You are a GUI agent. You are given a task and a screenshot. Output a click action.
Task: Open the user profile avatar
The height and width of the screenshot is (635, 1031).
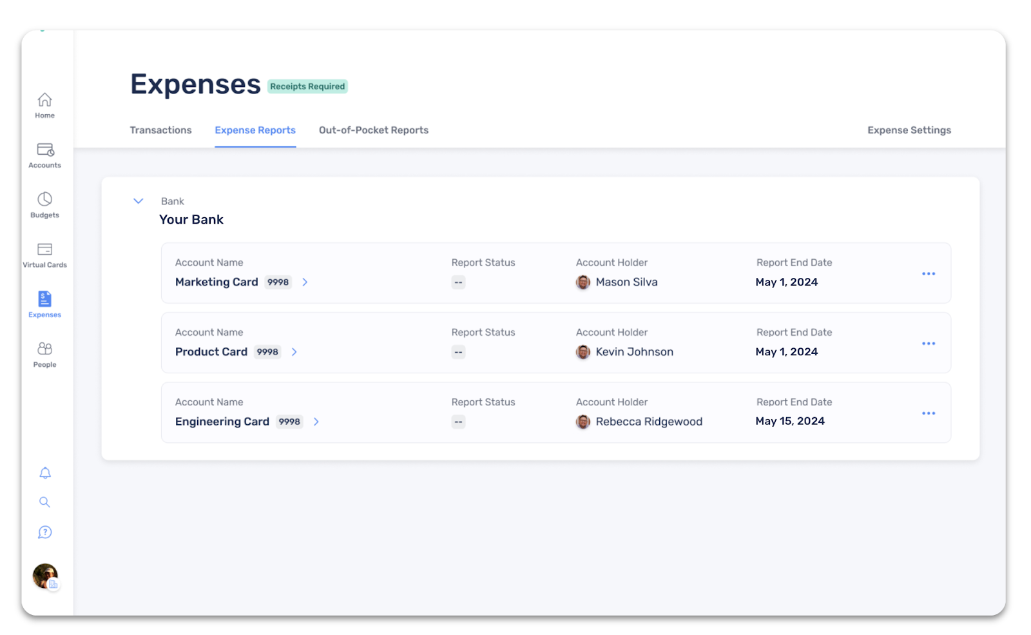coord(45,576)
